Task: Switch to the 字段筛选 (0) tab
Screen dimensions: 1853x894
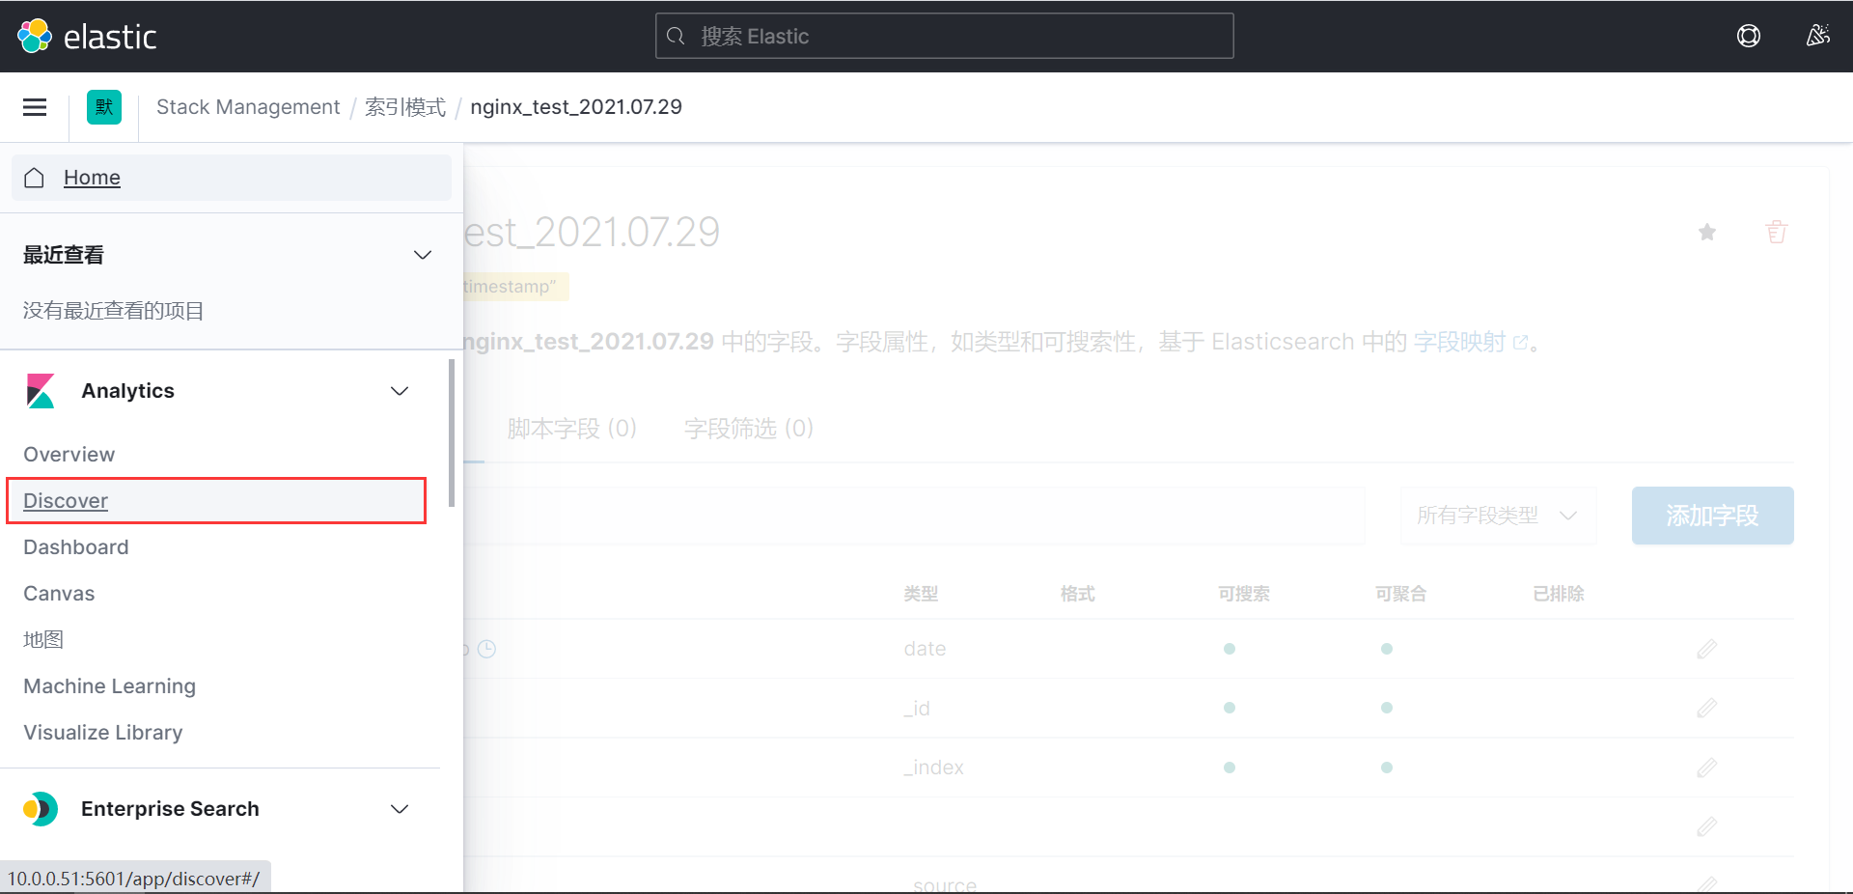Action: click(x=749, y=428)
